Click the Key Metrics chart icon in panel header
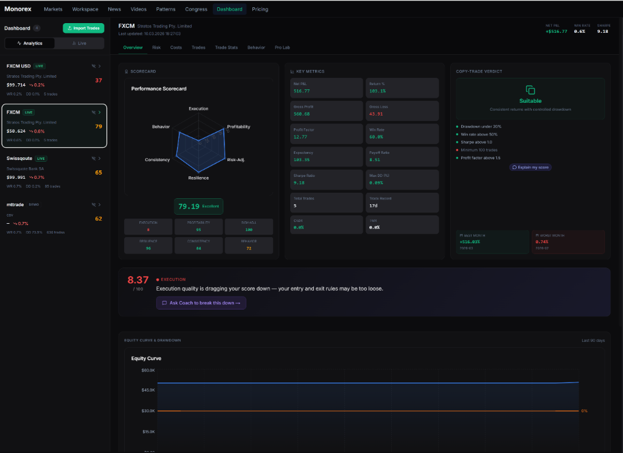The width and height of the screenshot is (623, 453). (x=292, y=71)
